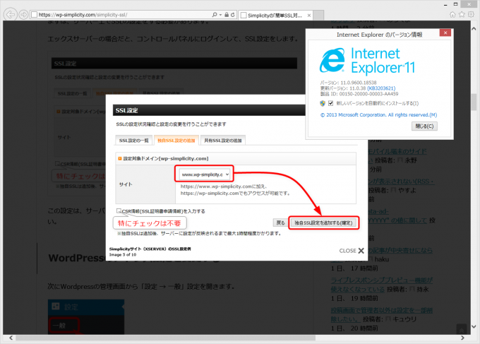Click CLOSE X on the lightbox
480x344 pixels.
click(x=352, y=251)
